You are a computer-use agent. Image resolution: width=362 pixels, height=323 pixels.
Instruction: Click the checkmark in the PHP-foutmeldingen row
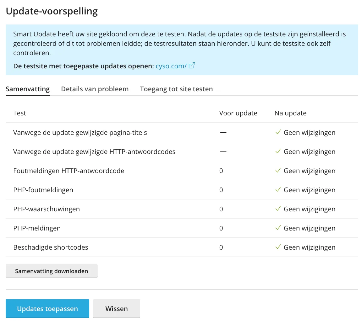[278, 190]
